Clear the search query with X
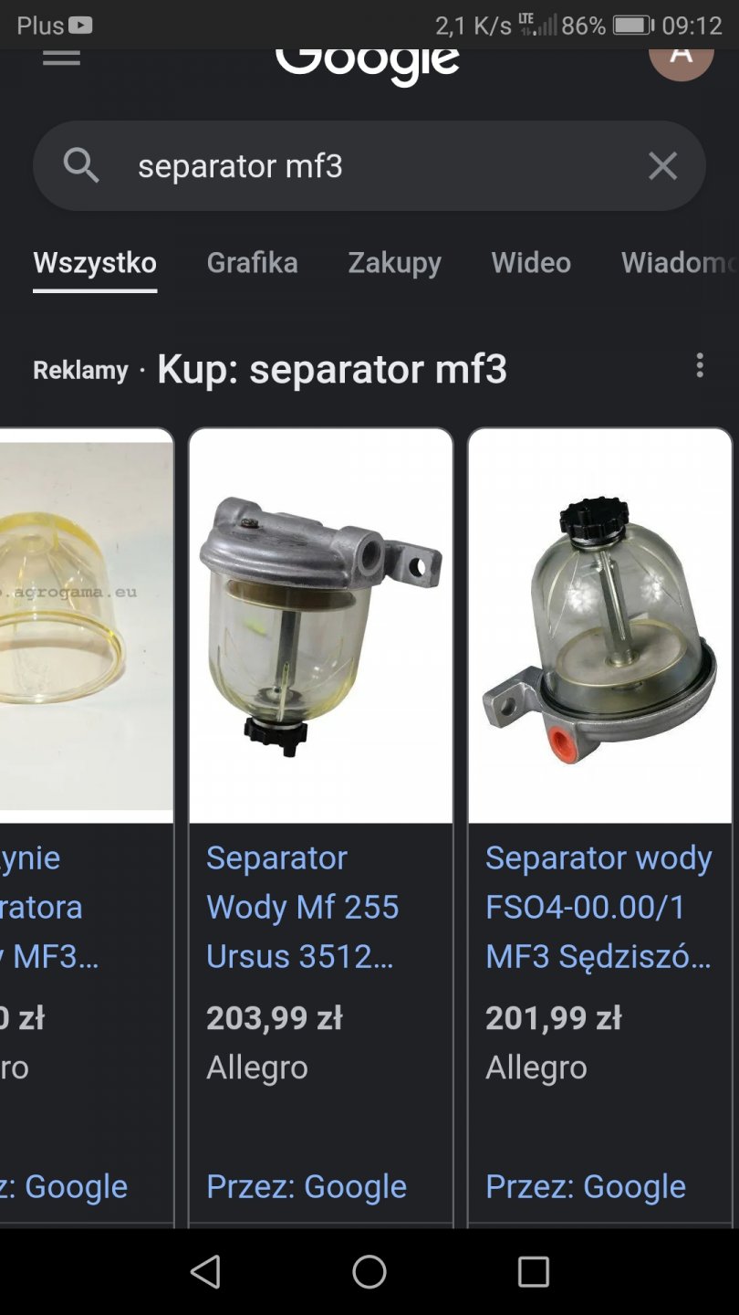The image size is (739, 1315). click(x=662, y=166)
